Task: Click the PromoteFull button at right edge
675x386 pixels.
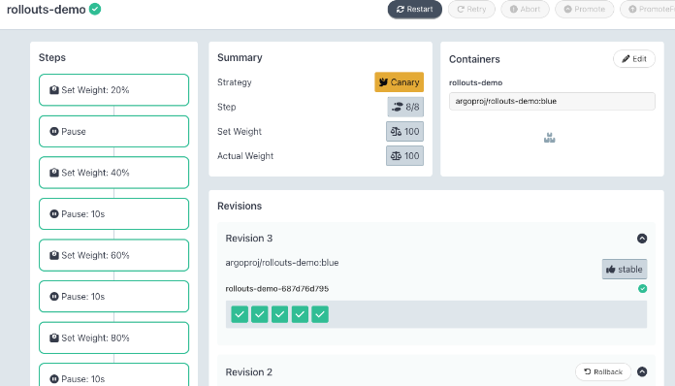Action: click(x=648, y=9)
